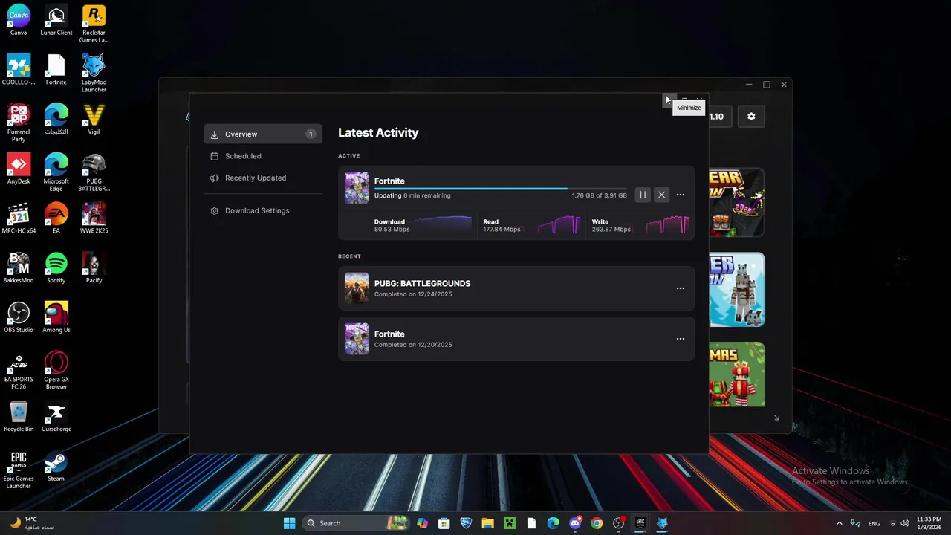
Task: Select the Lunar Client desktop icon
Action: coord(56,20)
